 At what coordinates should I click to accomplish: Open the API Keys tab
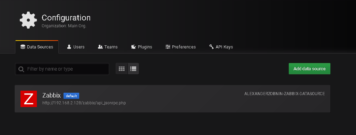(x=221, y=47)
